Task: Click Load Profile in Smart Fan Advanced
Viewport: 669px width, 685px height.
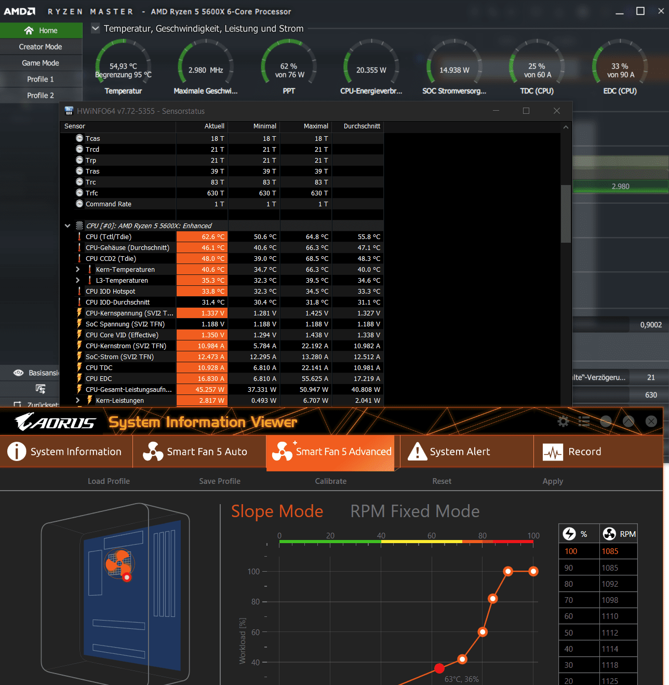Action: pyautogui.click(x=109, y=481)
